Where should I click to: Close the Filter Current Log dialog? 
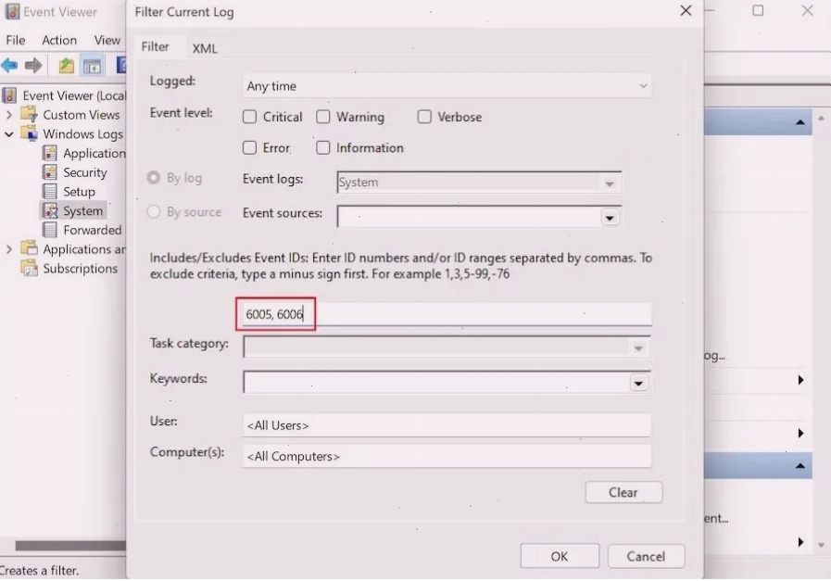pos(686,10)
